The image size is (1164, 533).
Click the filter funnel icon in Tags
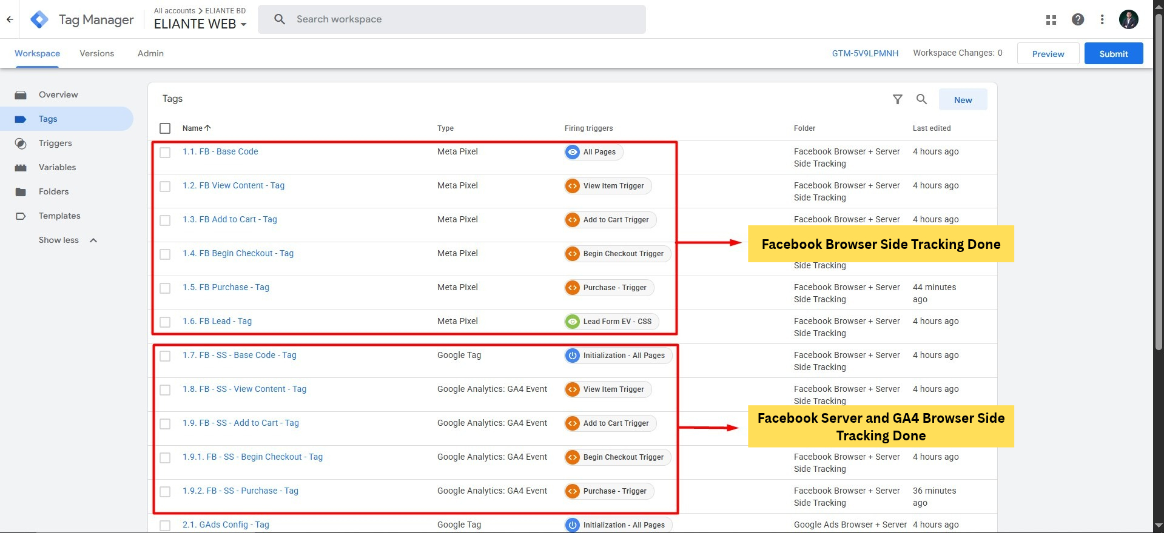898,99
